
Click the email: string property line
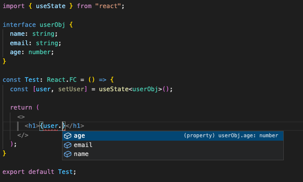[36, 43]
